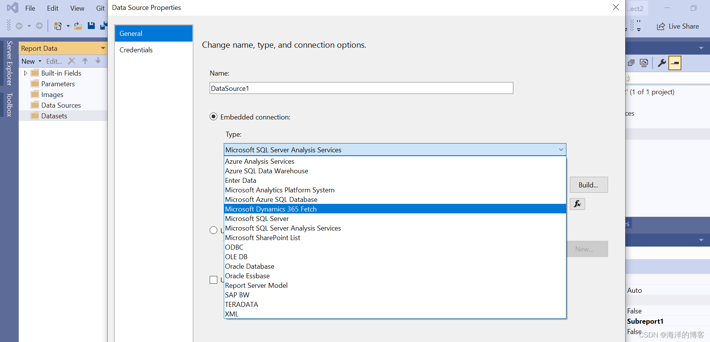Click the Open File folder icon

78,26
